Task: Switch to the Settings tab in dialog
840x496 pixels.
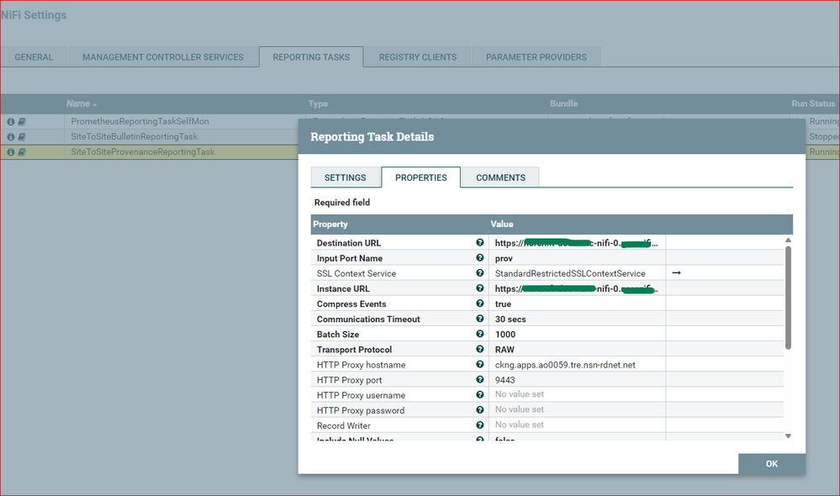Action: point(345,177)
